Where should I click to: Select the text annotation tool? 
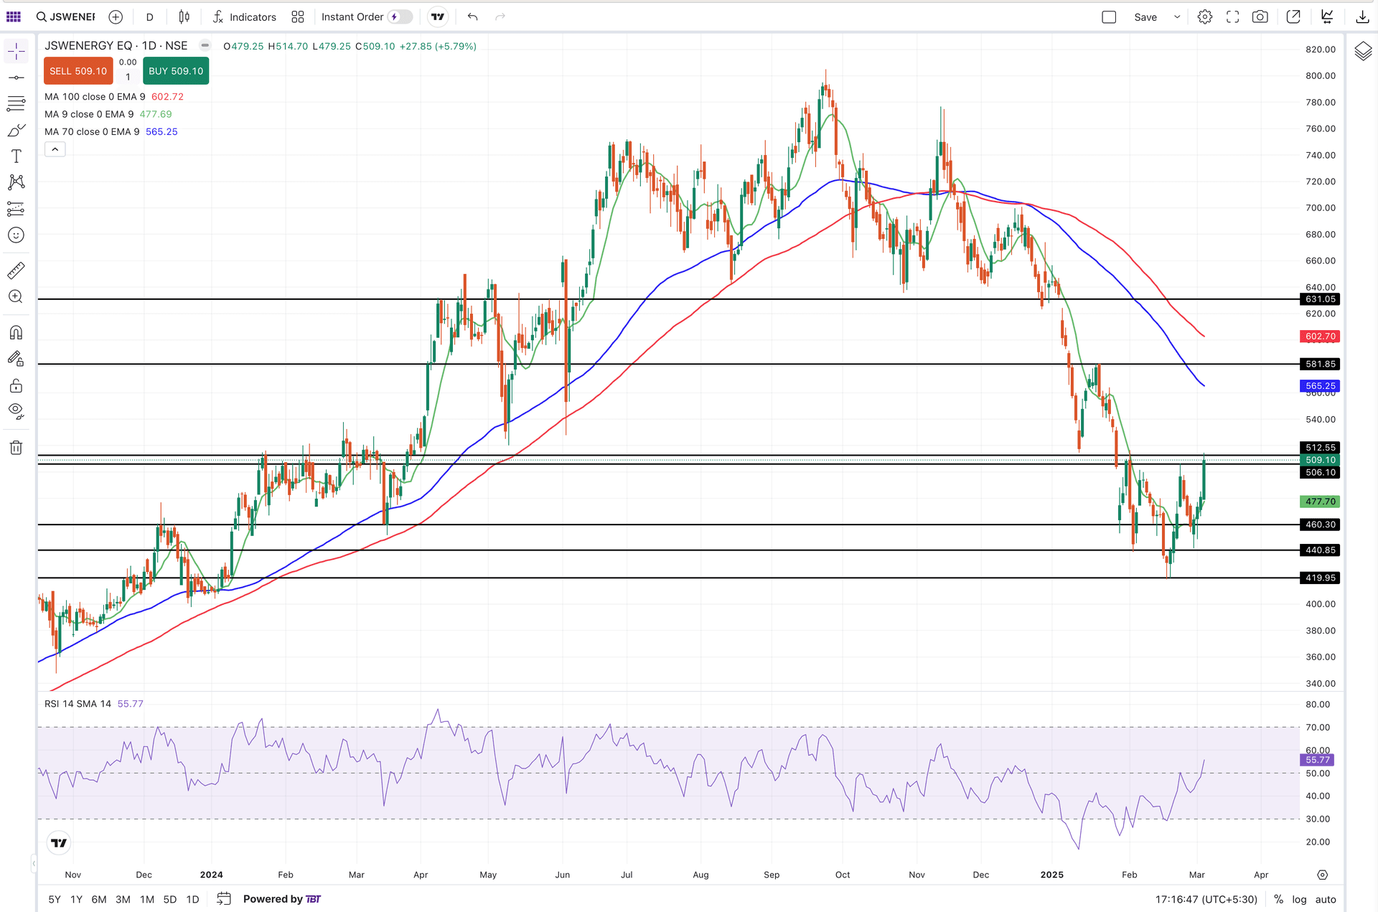point(16,156)
